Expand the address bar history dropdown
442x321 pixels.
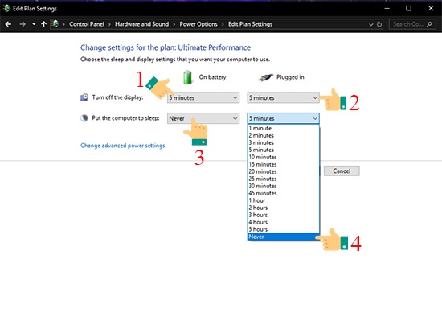tap(371, 25)
